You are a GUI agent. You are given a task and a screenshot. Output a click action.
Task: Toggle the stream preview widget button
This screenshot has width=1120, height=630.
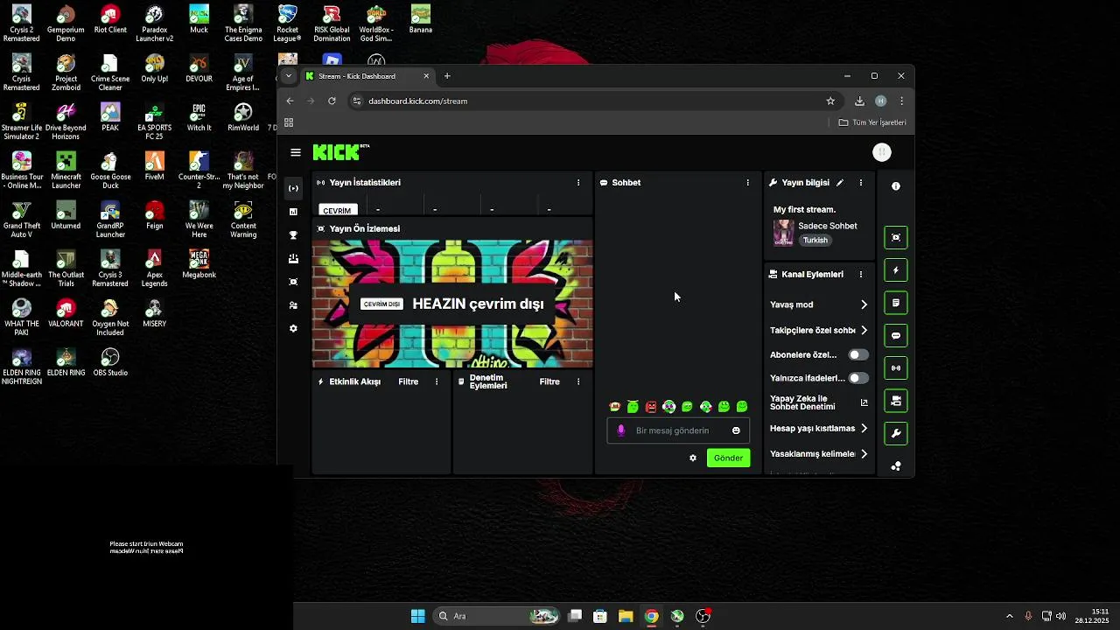(x=895, y=237)
